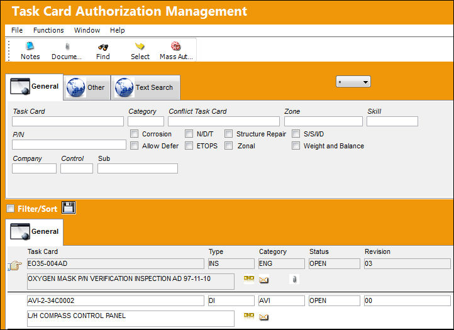Click the OPEN status of EO35-004AD
The width and height of the screenshot is (454, 330).
tap(335, 264)
